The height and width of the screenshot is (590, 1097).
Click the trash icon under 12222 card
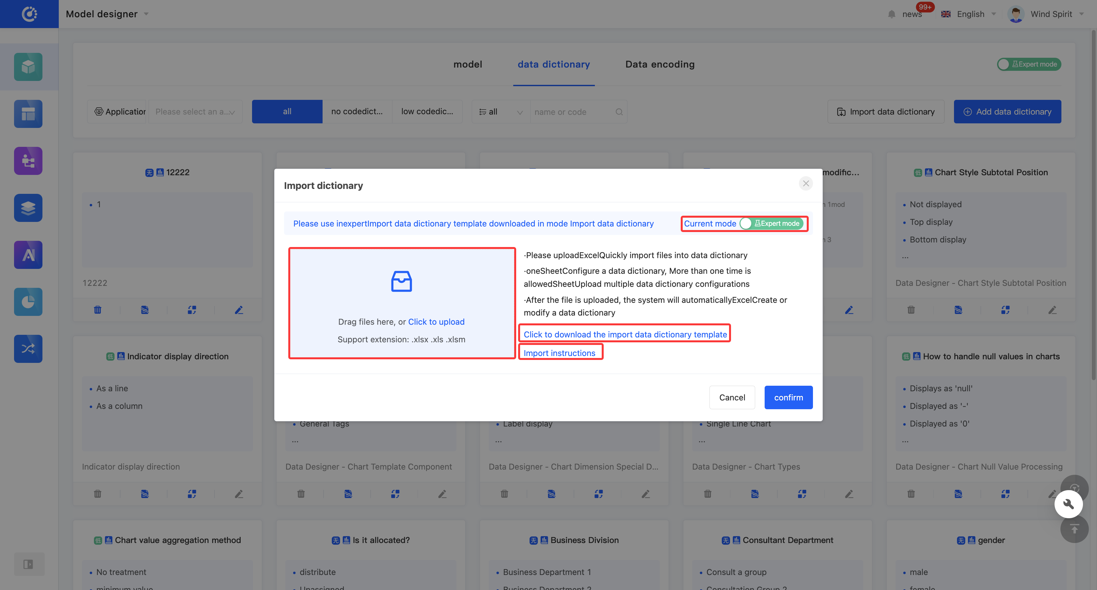coord(98,309)
